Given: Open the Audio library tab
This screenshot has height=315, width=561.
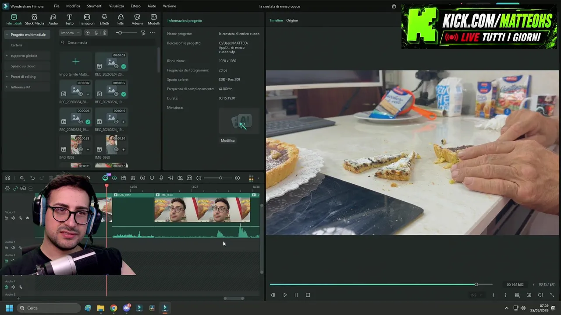Looking at the screenshot, I should tap(53, 19).
